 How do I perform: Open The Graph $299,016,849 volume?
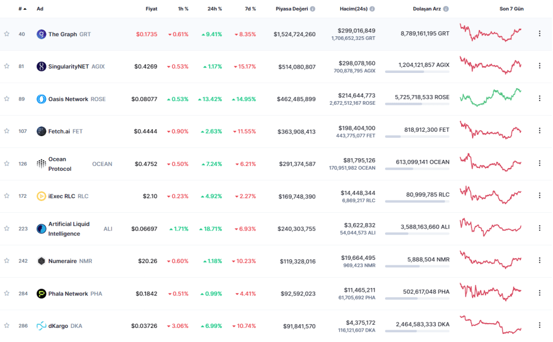[x=356, y=31]
